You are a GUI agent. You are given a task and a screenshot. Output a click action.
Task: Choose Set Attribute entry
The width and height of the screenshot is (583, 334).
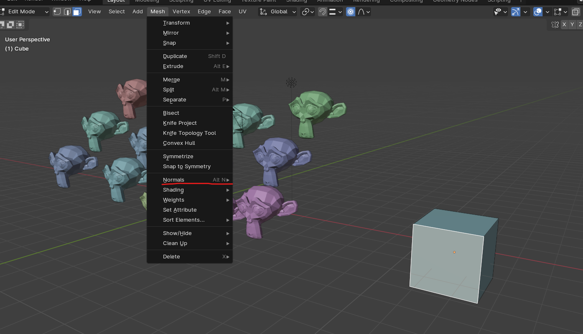tap(190, 210)
